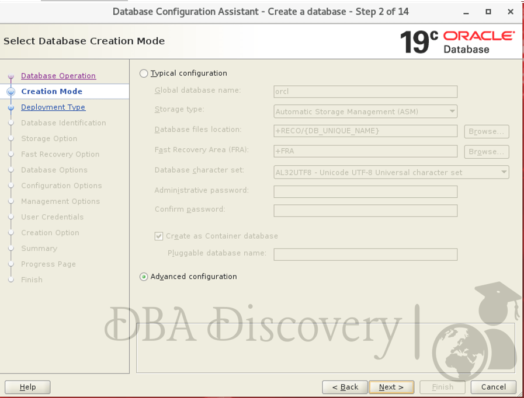Screen dimensions: 524x398
Task: Click Storage Option step label
Action: pos(49,138)
